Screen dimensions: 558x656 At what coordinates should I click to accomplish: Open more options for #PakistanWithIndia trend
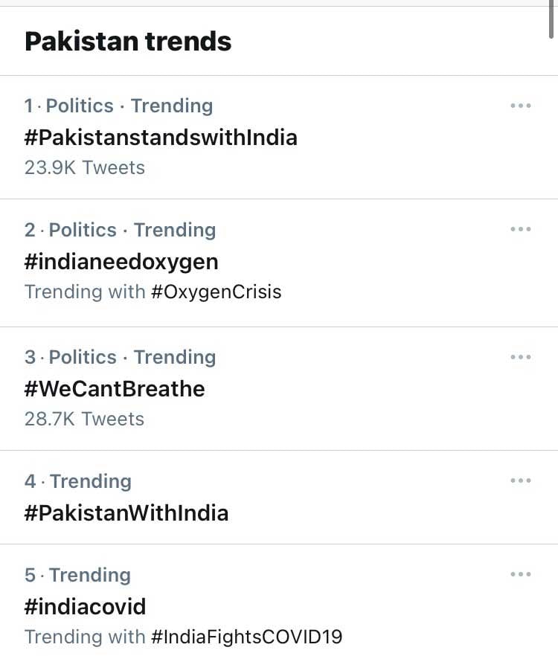point(521,480)
